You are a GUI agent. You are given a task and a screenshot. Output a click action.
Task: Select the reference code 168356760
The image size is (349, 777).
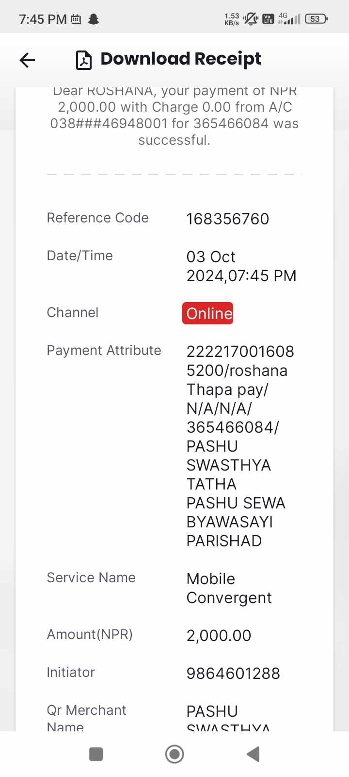click(228, 219)
